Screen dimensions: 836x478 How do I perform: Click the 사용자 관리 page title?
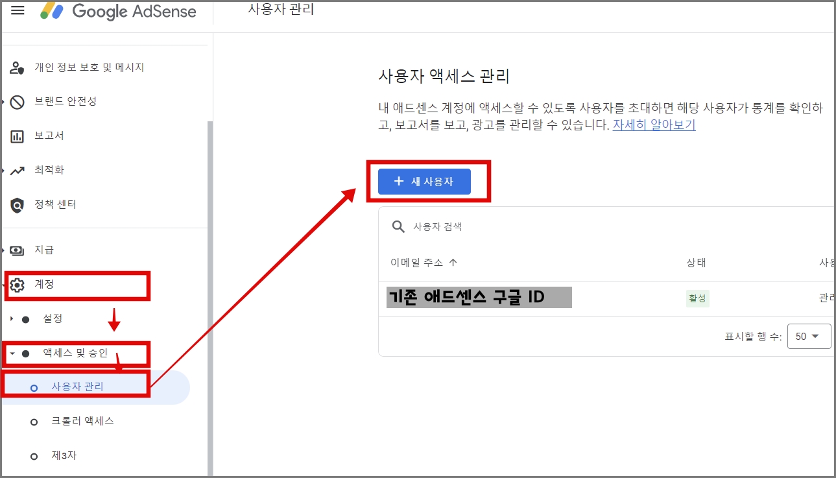[x=281, y=10]
